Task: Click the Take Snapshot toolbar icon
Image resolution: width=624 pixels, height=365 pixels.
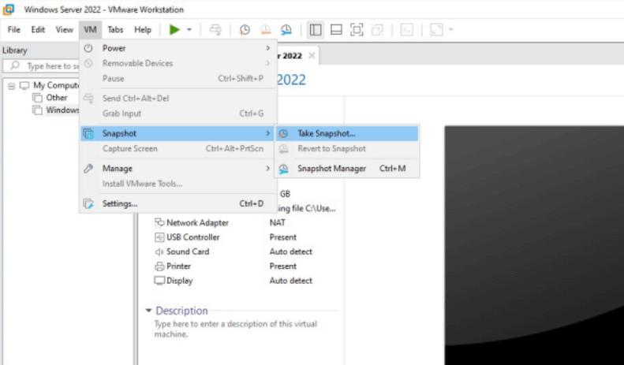Action: point(245,29)
